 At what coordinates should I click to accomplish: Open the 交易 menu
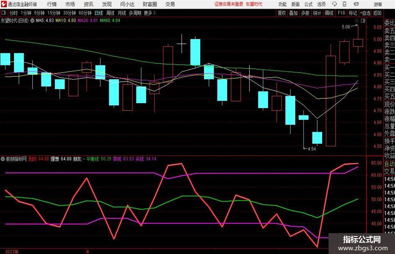170,4
